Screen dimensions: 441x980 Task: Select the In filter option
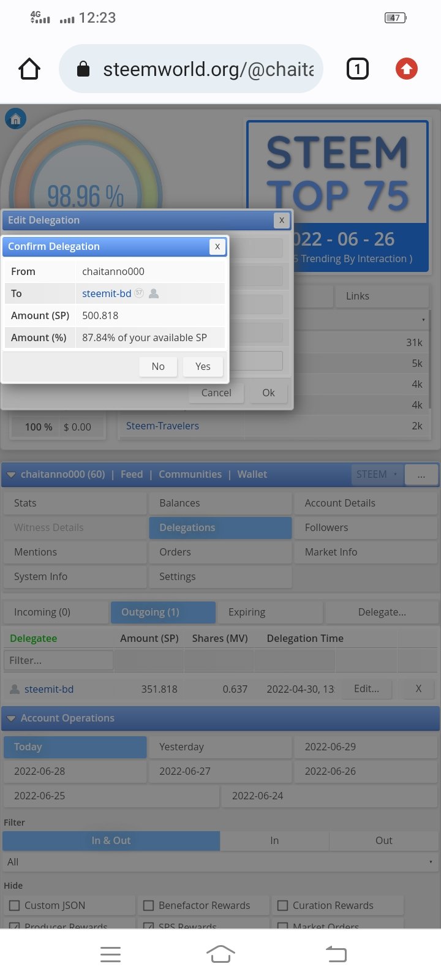[x=274, y=840]
